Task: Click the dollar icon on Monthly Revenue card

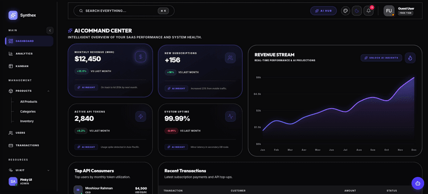Action: coord(141,56)
